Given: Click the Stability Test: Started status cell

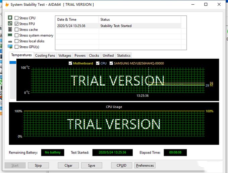Looking at the screenshot, I should (x=116, y=26).
